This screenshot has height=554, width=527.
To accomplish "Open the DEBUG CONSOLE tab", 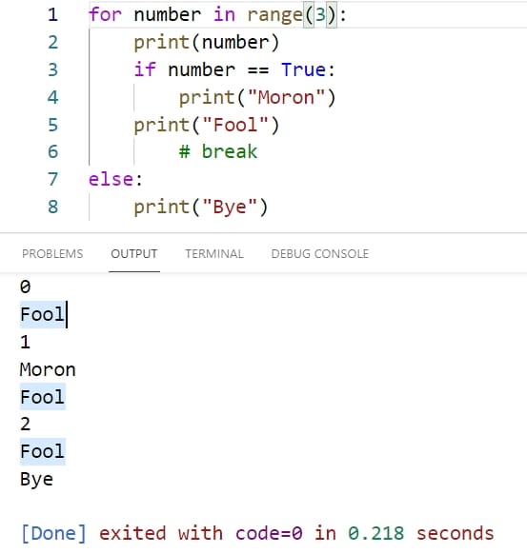I will 320,254.
